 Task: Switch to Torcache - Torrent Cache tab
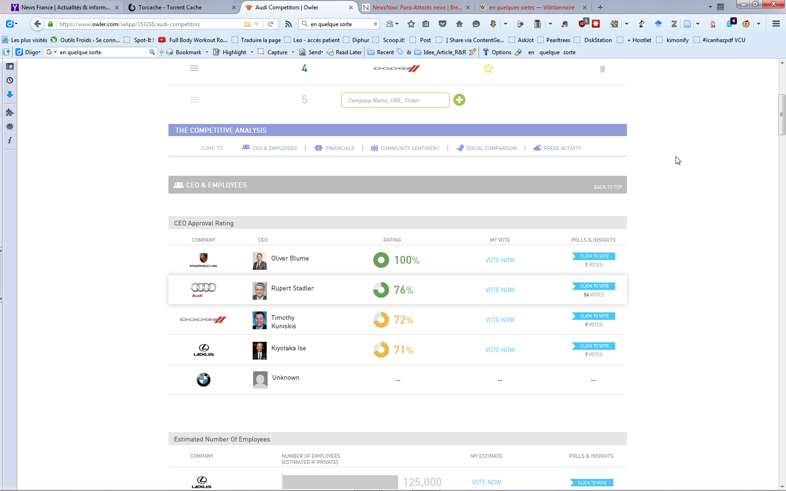tap(182, 7)
